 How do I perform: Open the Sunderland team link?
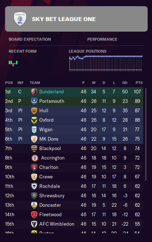tap(51, 92)
